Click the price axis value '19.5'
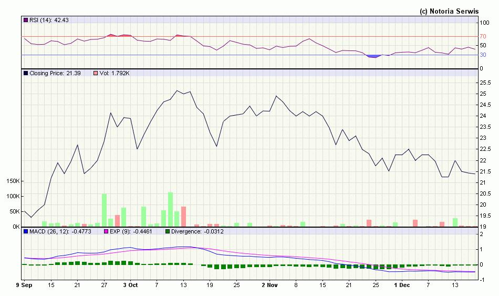Screen dimensions: 499x296 coord(485,216)
